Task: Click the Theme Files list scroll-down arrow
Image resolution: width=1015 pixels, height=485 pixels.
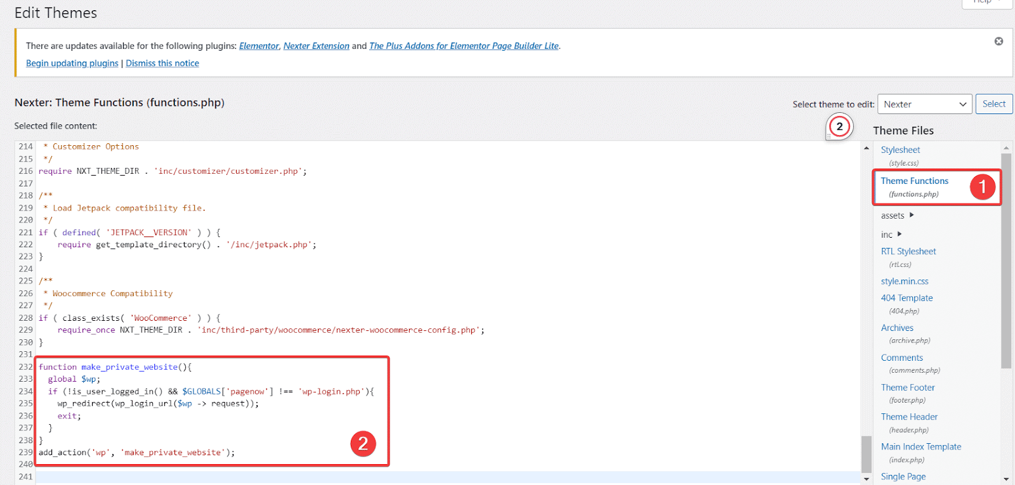Action: (x=1006, y=479)
